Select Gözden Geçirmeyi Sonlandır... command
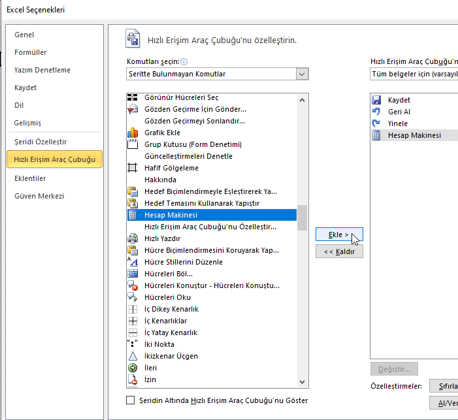The height and width of the screenshot is (420, 458). click(x=212, y=121)
